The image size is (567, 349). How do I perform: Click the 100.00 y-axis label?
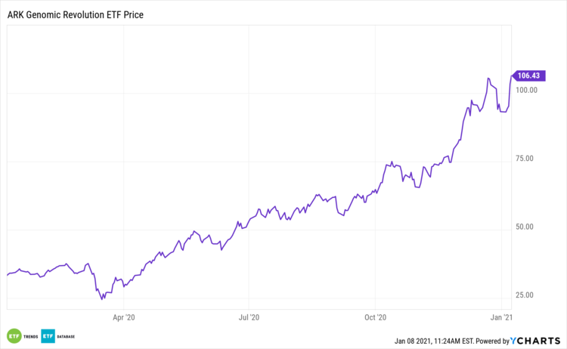(523, 90)
